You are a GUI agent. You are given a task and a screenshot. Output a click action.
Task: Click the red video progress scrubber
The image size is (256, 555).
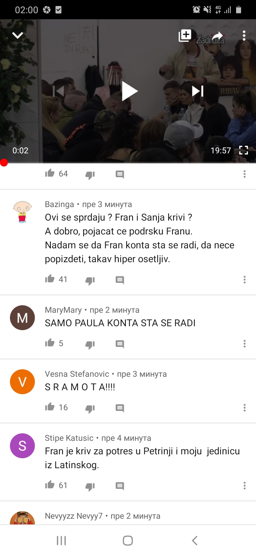pos(4,163)
